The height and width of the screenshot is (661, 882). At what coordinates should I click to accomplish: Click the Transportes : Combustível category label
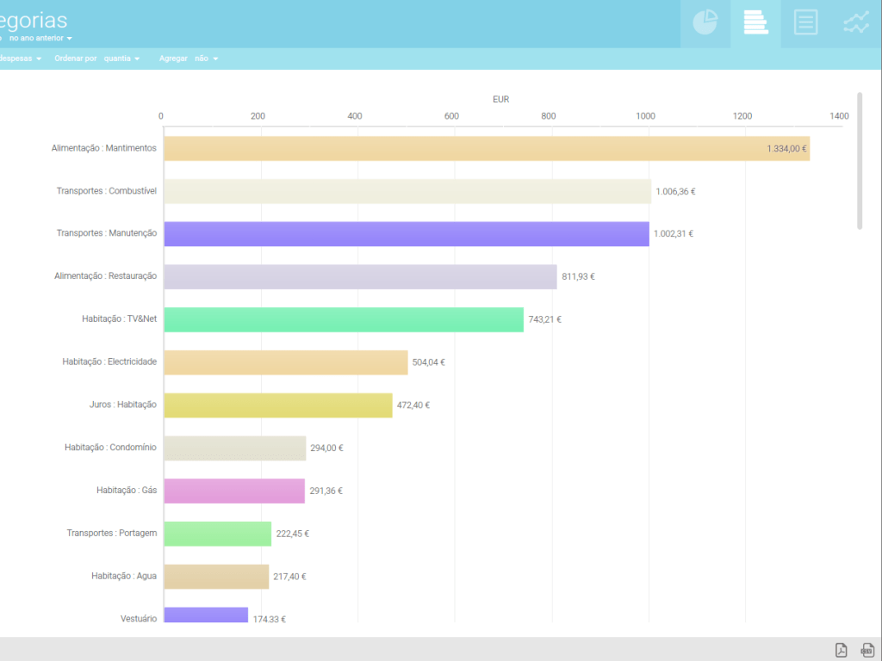106,190
